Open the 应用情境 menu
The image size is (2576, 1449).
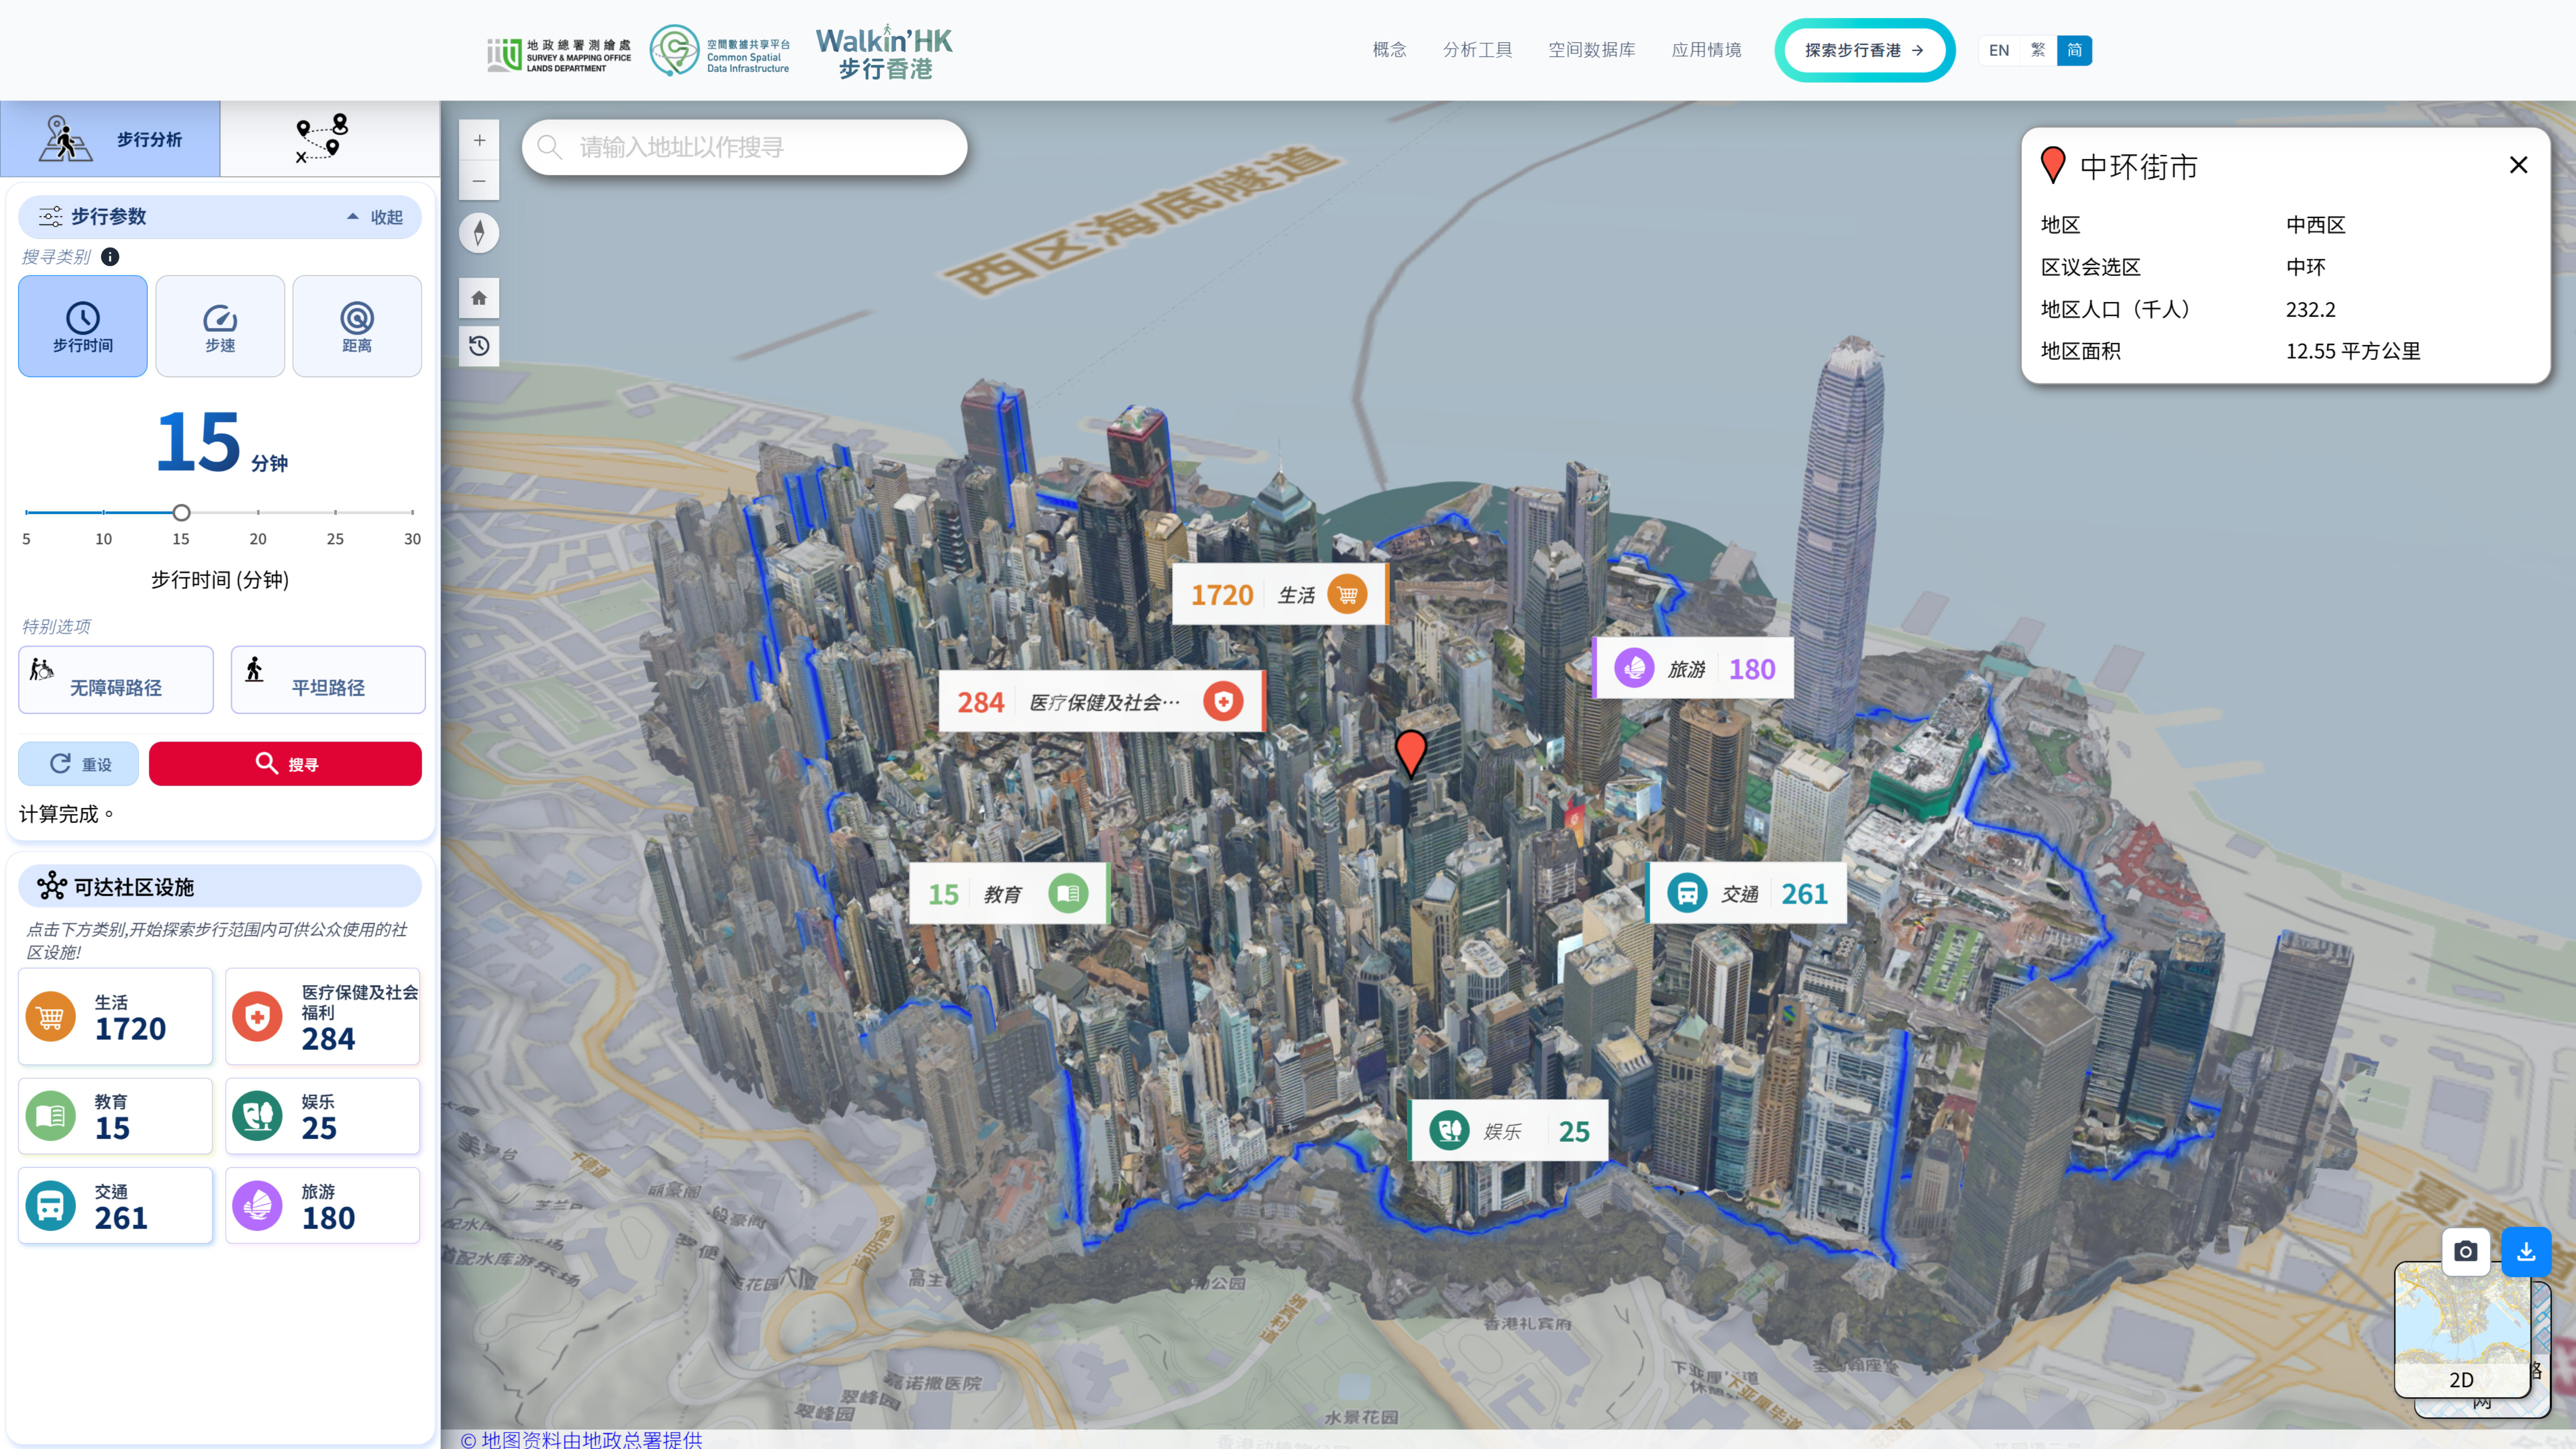(1706, 50)
